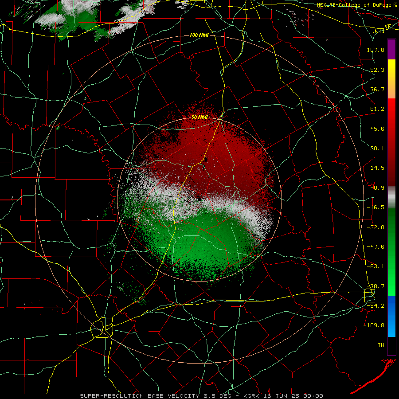Viewport: 399px width, 399px height.
Task: Click the yellow-orange segment of the color bar
Action: (391, 79)
